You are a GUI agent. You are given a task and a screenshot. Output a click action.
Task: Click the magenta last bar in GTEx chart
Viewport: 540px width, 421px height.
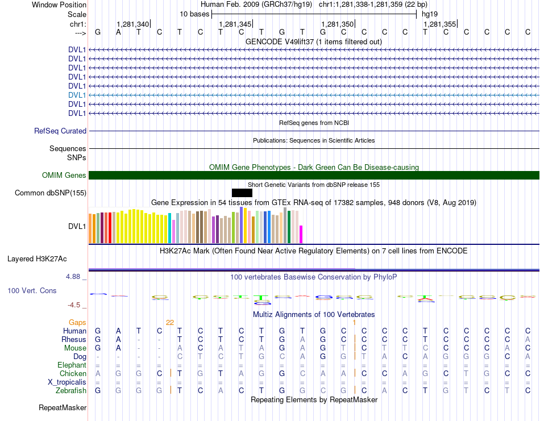[x=301, y=235]
